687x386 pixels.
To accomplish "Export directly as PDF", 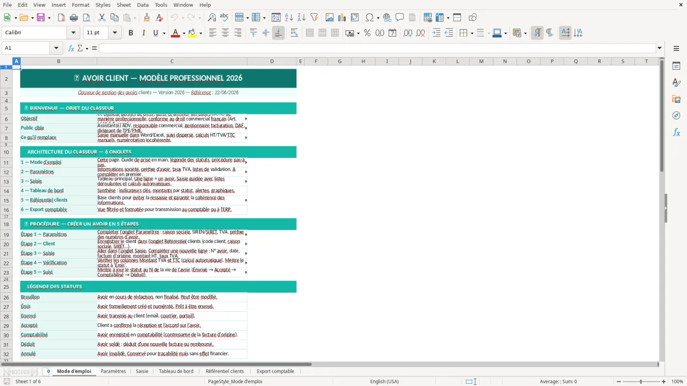I will point(61,18).
